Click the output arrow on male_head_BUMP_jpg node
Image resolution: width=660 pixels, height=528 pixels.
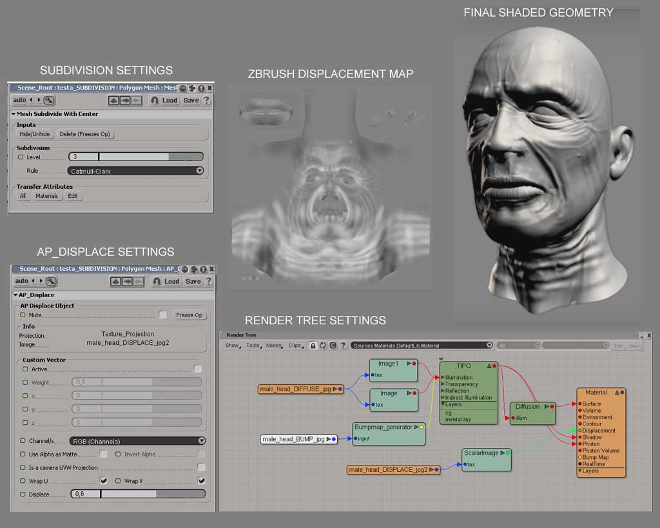[329, 439]
